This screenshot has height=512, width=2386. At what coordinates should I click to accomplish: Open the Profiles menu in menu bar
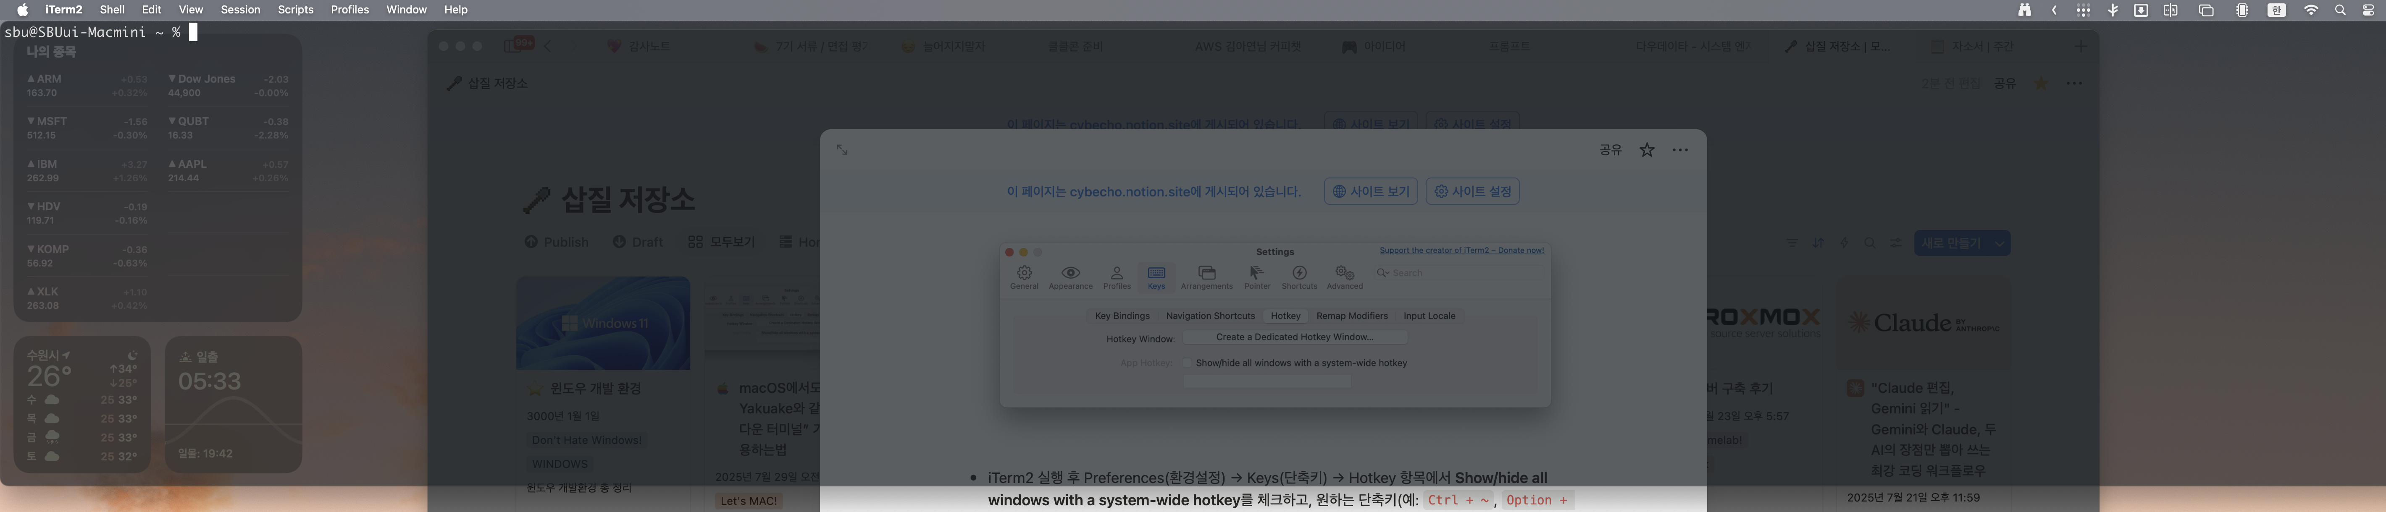click(x=349, y=10)
